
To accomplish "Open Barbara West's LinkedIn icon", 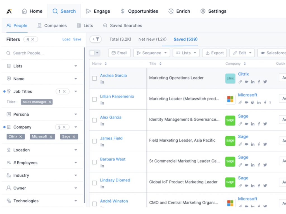I will pos(102,166).
